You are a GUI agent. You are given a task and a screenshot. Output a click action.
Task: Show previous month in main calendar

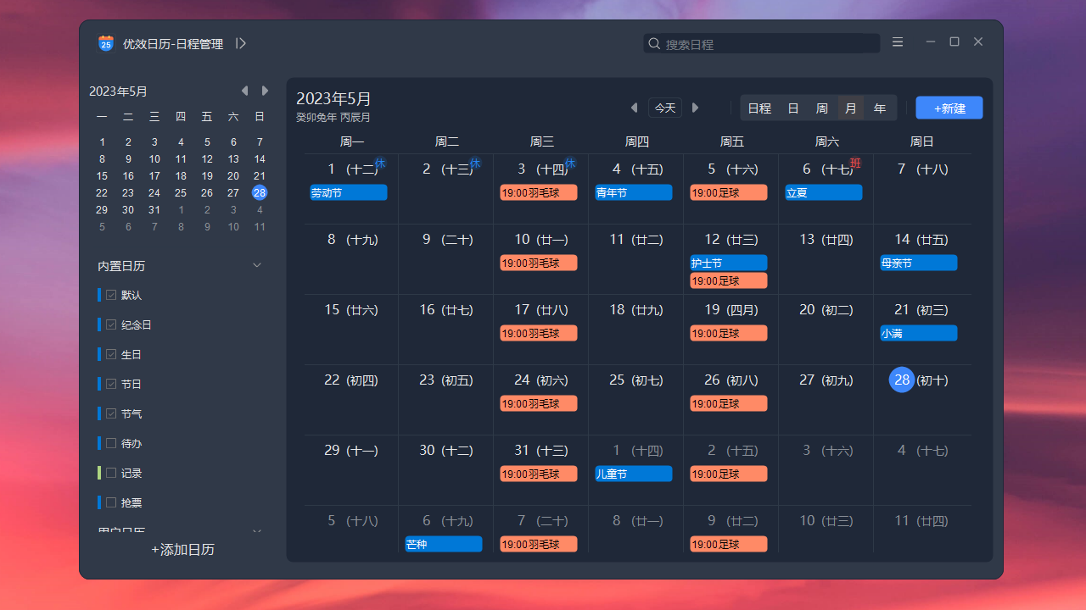point(634,108)
